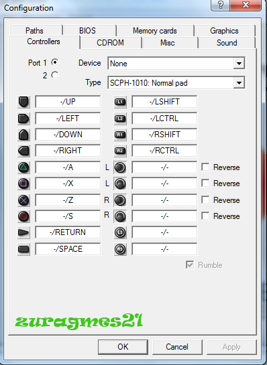Screen dimensions: 267x365
Task: Click the -/RETURN Start mapping field
Action: pyautogui.click(x=68, y=232)
